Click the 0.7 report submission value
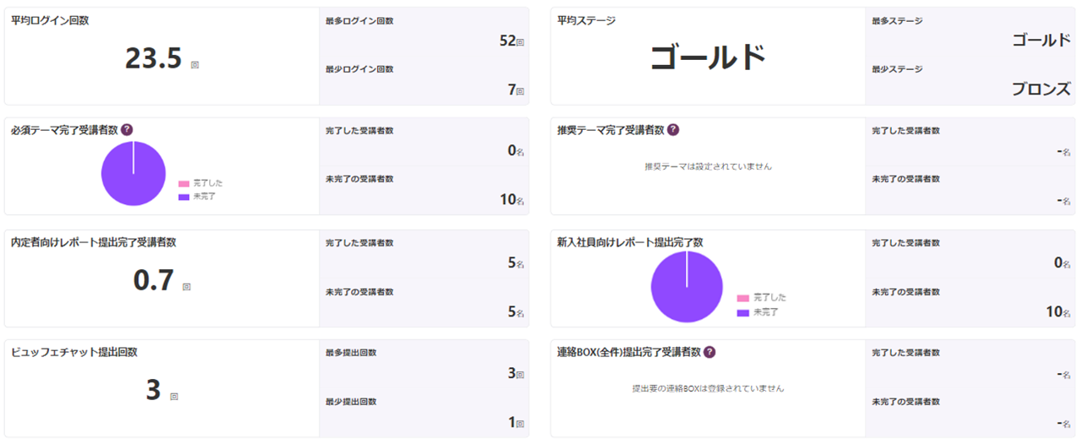Viewport: 1080px width, 444px height. (154, 280)
